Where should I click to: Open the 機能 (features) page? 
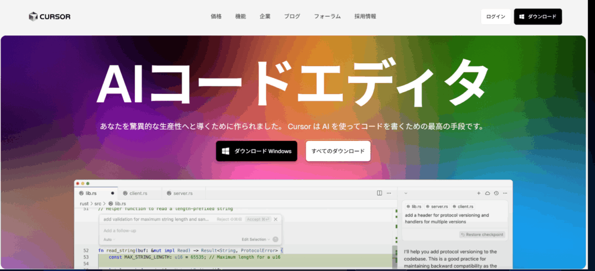(241, 16)
